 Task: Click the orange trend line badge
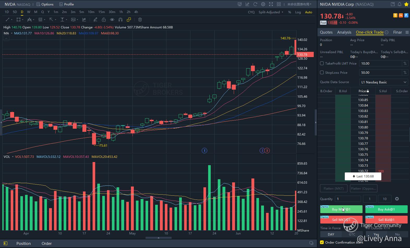click(x=401, y=15)
